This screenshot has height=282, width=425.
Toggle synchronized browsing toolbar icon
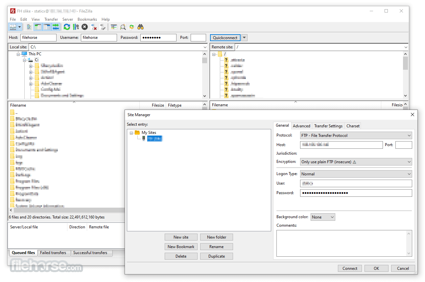tap(132, 27)
